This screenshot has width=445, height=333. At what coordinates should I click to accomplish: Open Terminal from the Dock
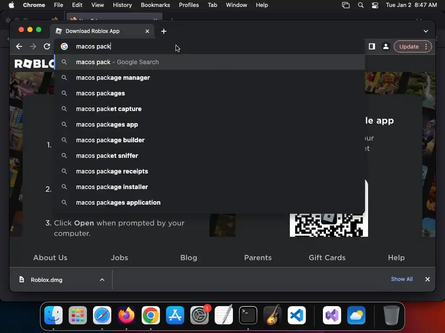point(248,315)
